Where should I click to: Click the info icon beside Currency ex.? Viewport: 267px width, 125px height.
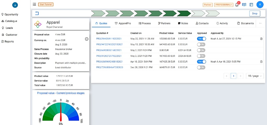[87, 39]
